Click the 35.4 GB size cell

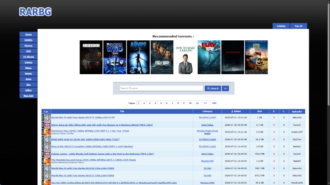pos(259,183)
